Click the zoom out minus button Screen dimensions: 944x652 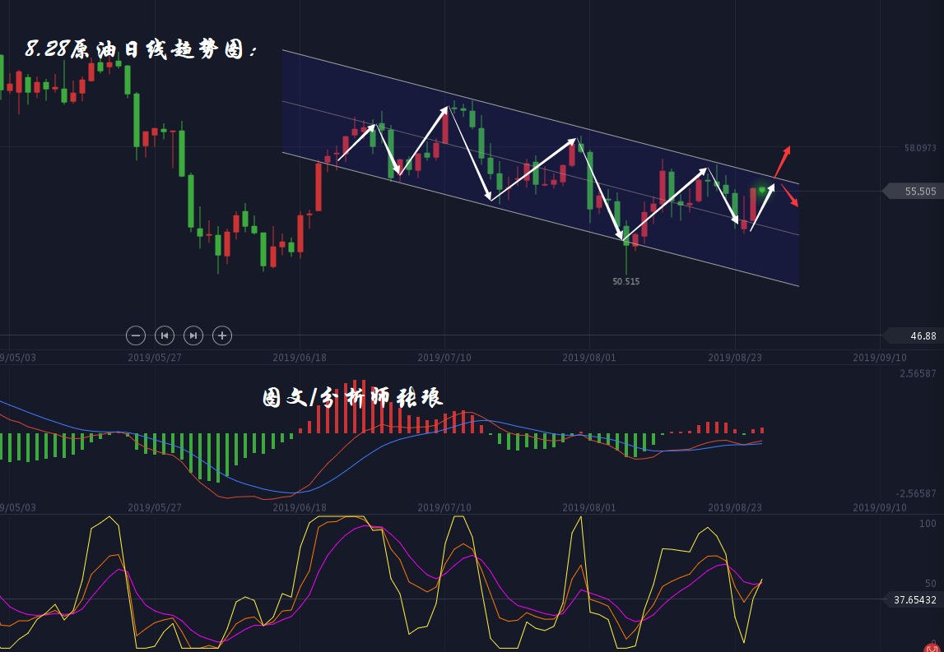tap(136, 335)
